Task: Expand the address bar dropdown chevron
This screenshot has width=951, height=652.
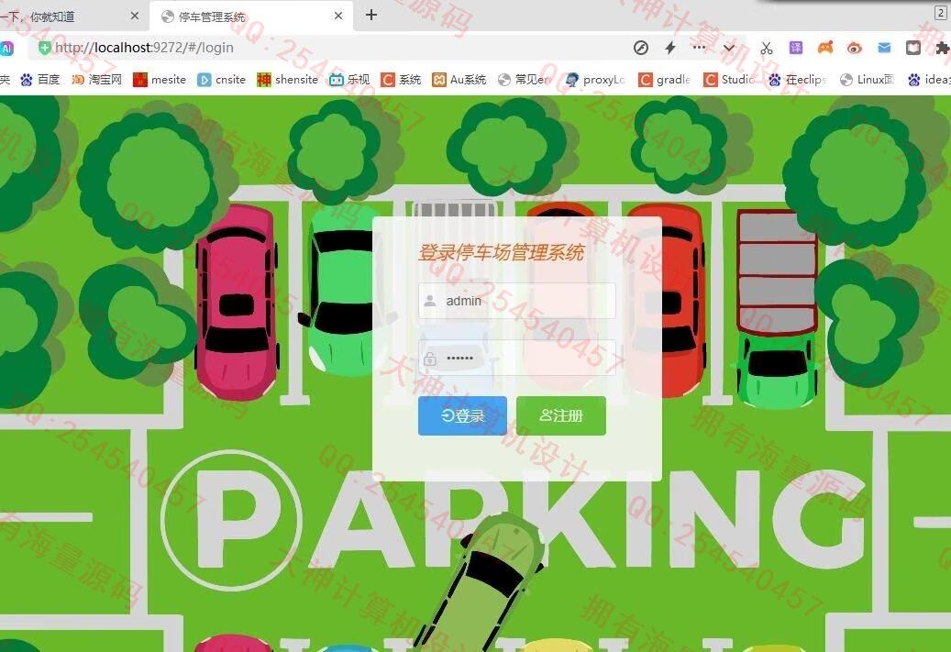Action: tap(729, 48)
